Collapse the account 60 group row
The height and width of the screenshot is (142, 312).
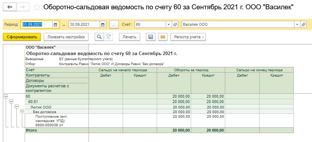tap(6, 96)
